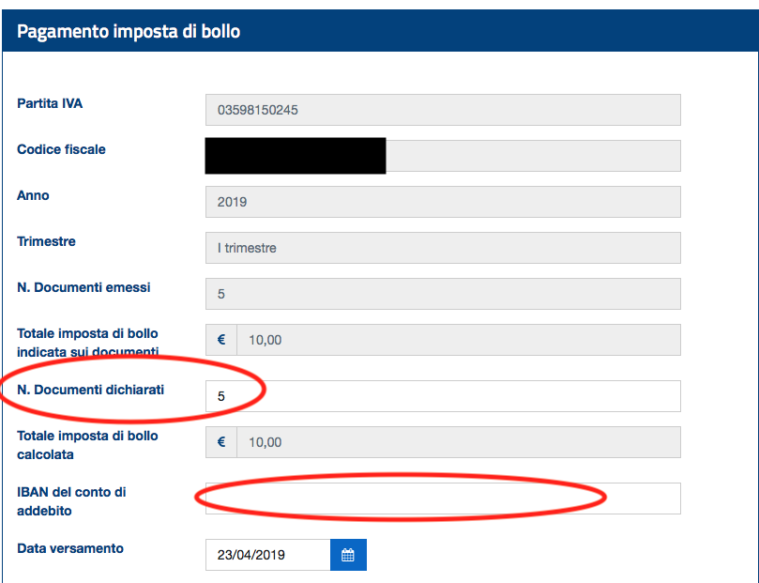Click the N. Documenti dichiarati label
759x583 pixels.
point(90,390)
